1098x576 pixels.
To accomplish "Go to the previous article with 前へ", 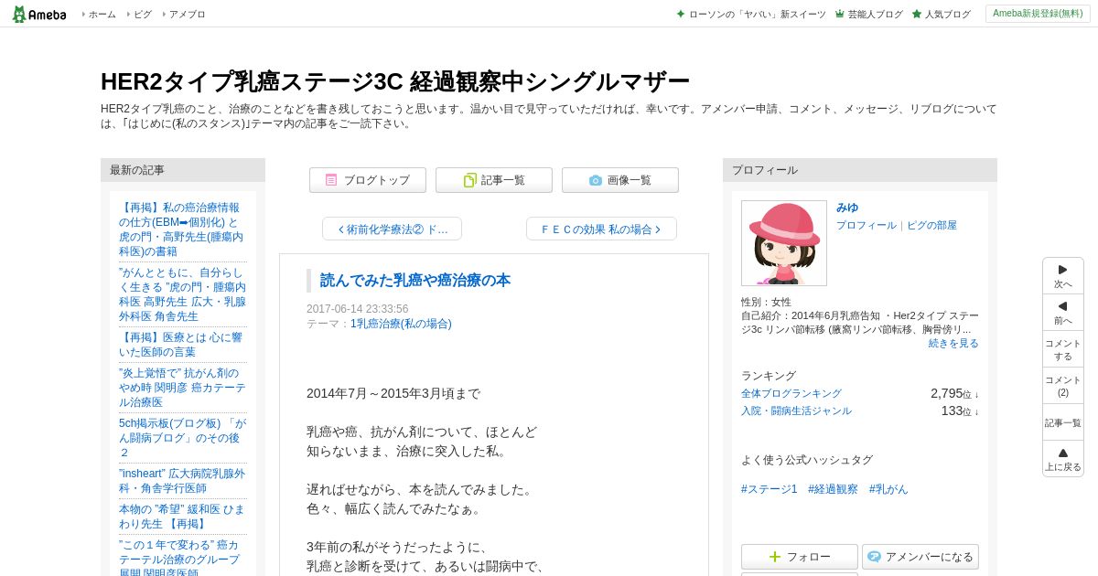I will click(x=1063, y=313).
